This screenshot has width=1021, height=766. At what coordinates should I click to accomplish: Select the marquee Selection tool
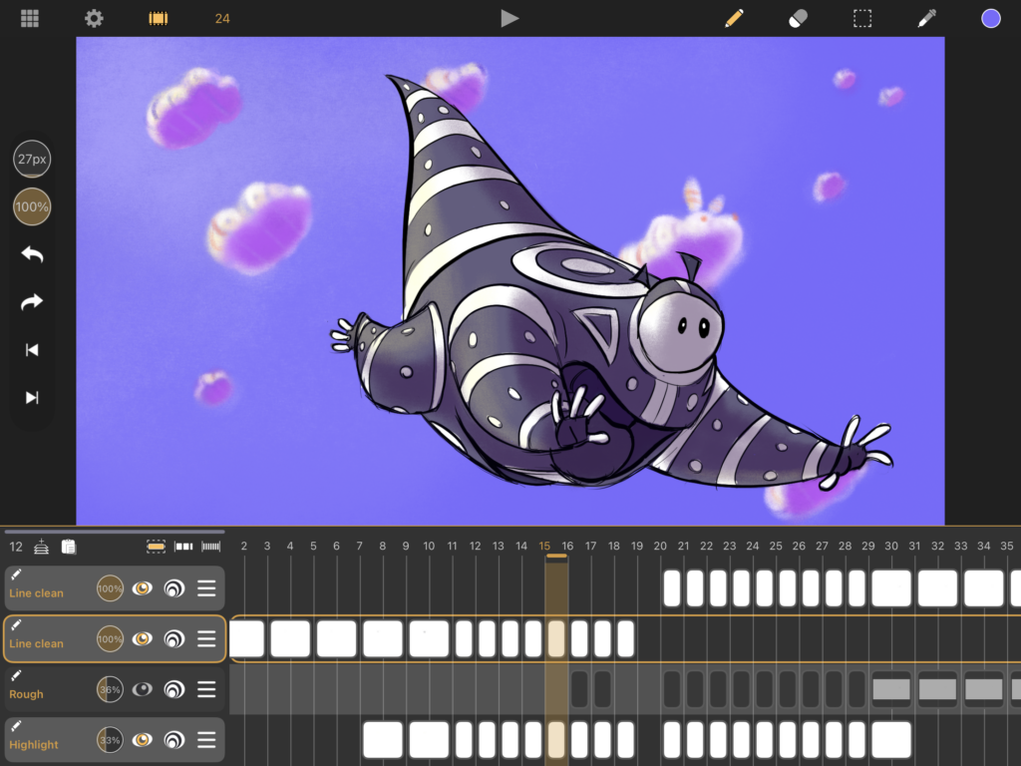(x=862, y=18)
